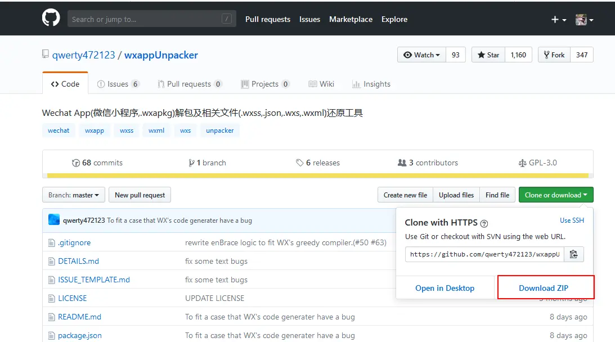This screenshot has height=342, width=615.
Task: Collapse the Clone or download dropdown
Action: pyautogui.click(x=556, y=195)
